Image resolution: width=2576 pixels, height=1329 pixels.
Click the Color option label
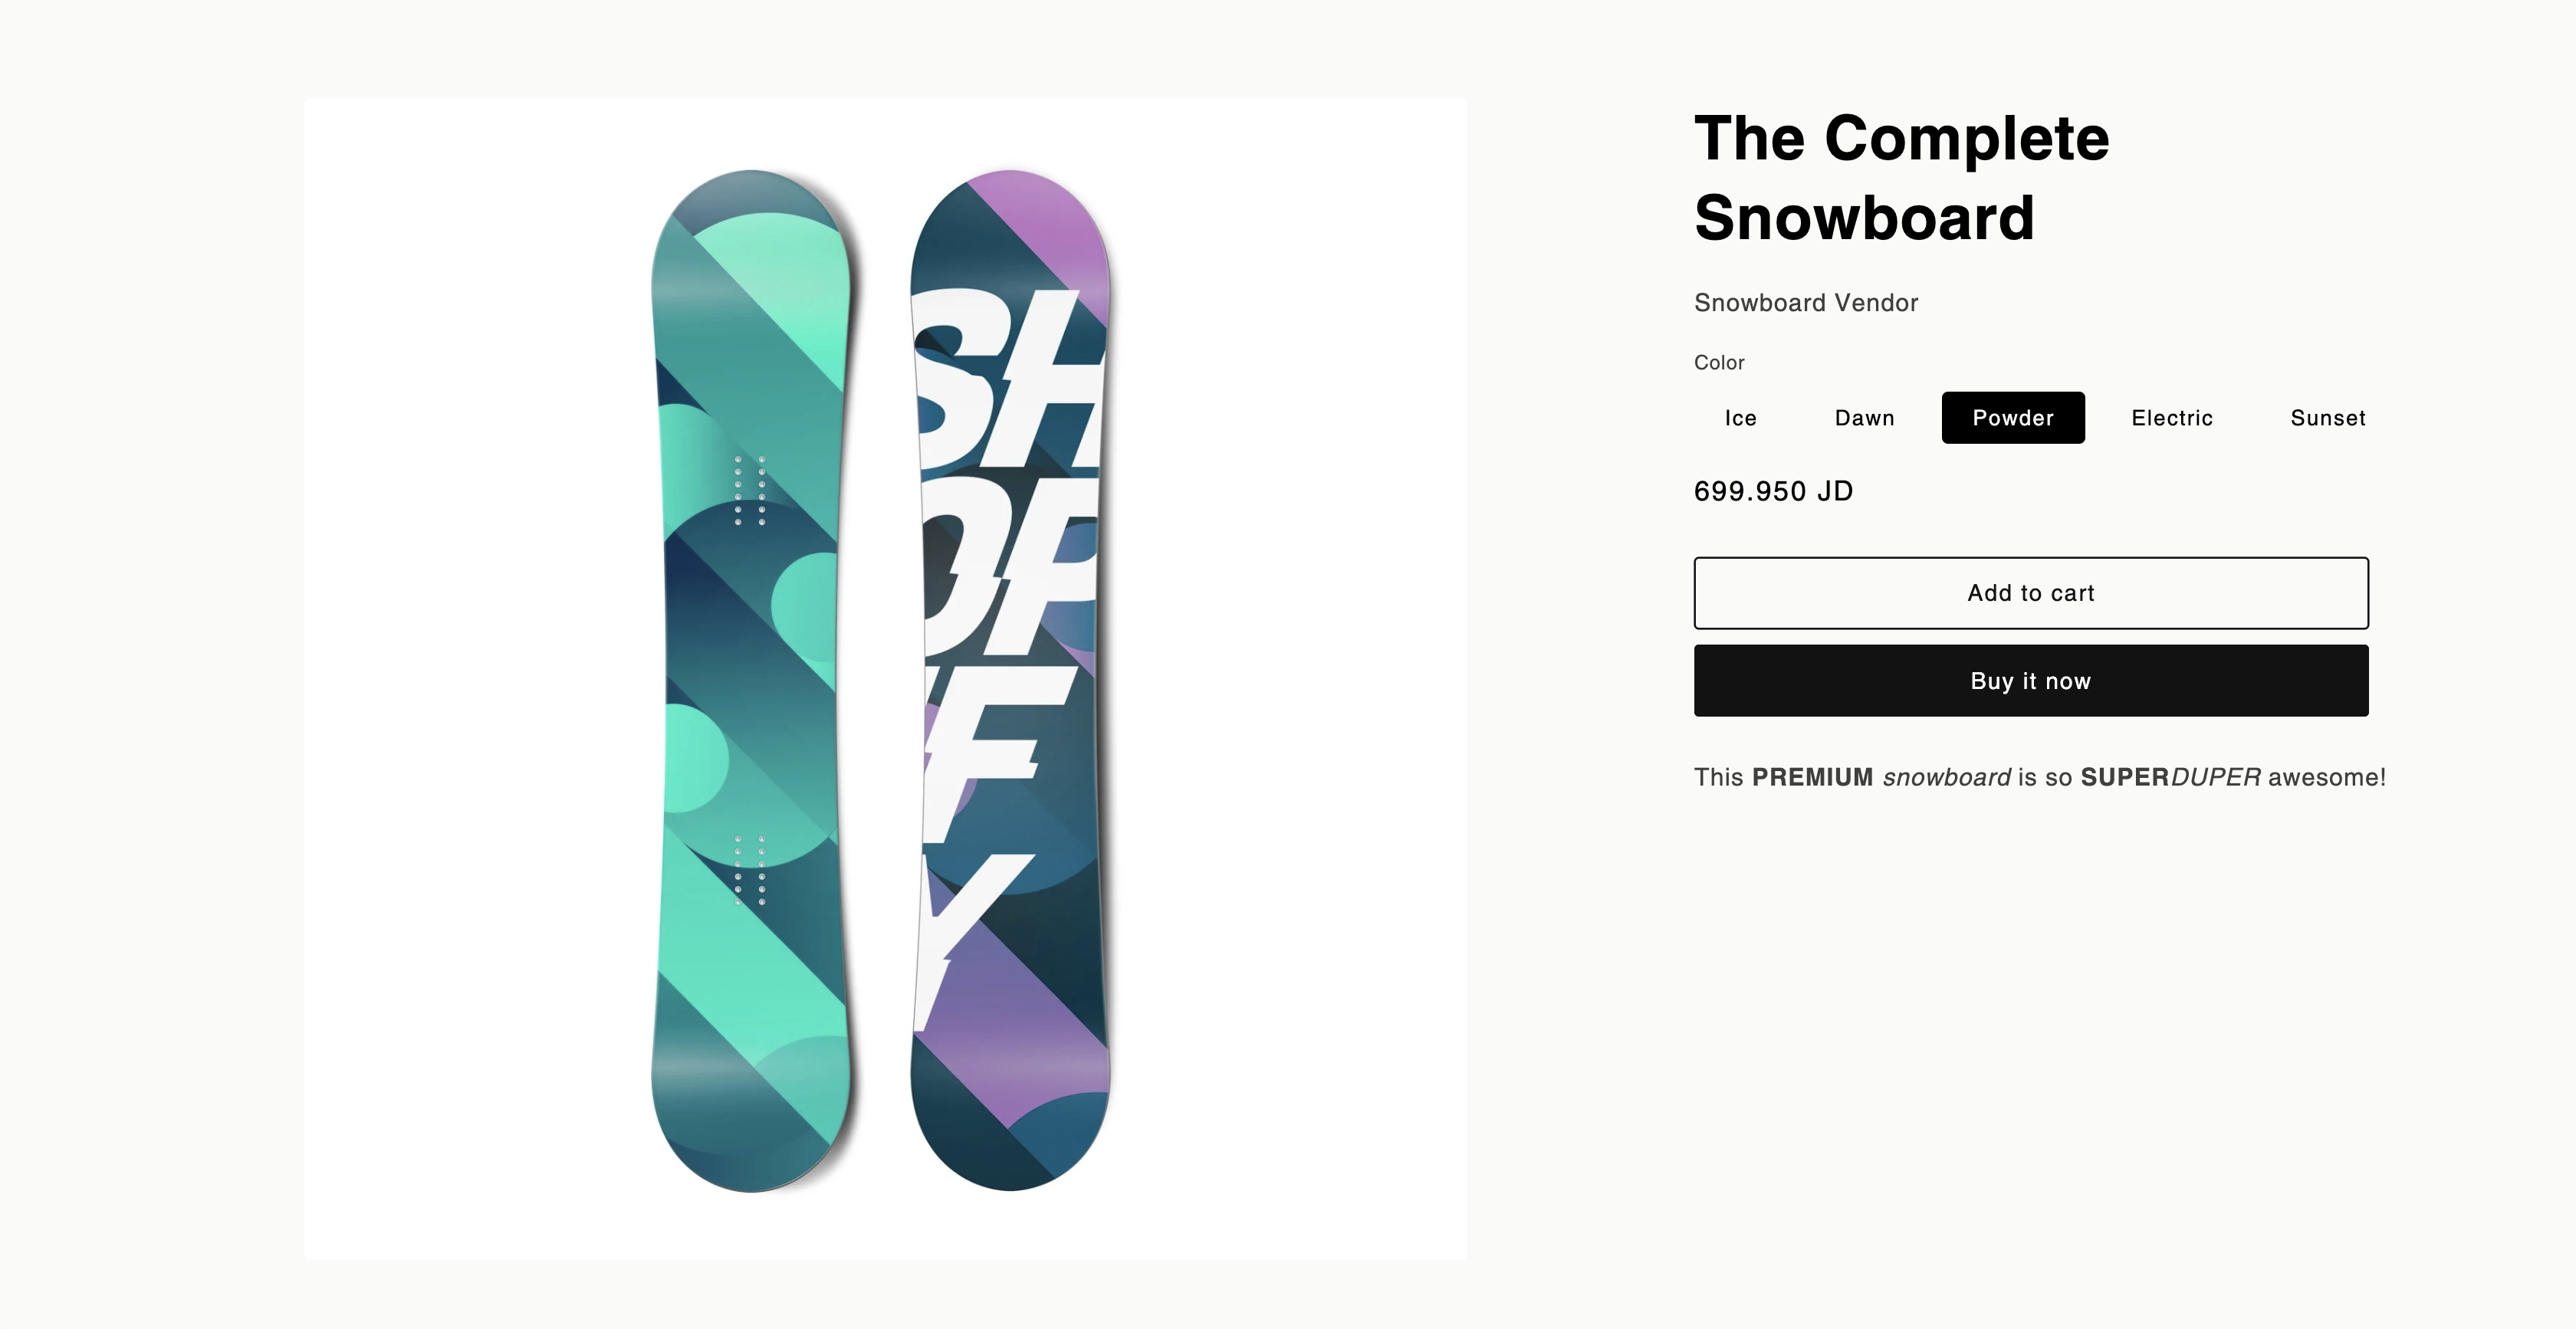[x=1718, y=363]
